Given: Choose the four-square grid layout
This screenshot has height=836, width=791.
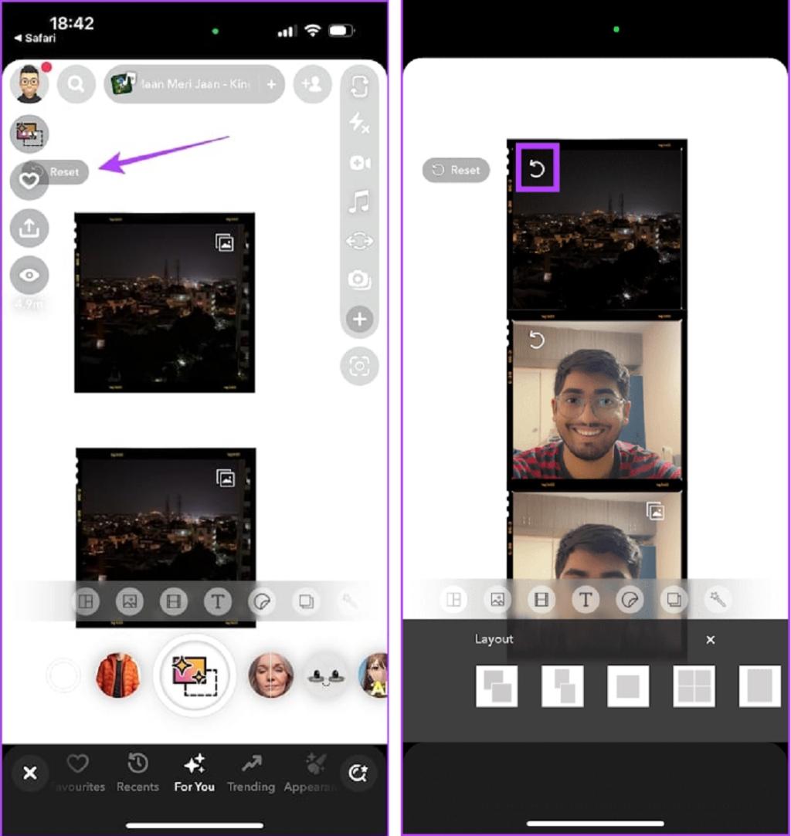Looking at the screenshot, I should click(694, 686).
